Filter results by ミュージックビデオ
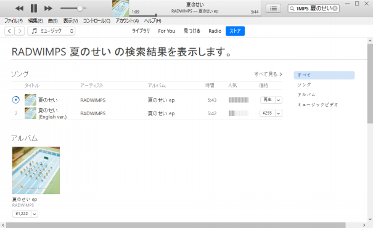Screen dimensions: 373x228 pos(318,105)
